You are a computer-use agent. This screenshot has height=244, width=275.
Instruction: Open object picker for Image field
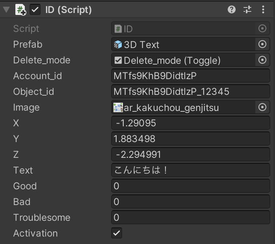(x=262, y=107)
